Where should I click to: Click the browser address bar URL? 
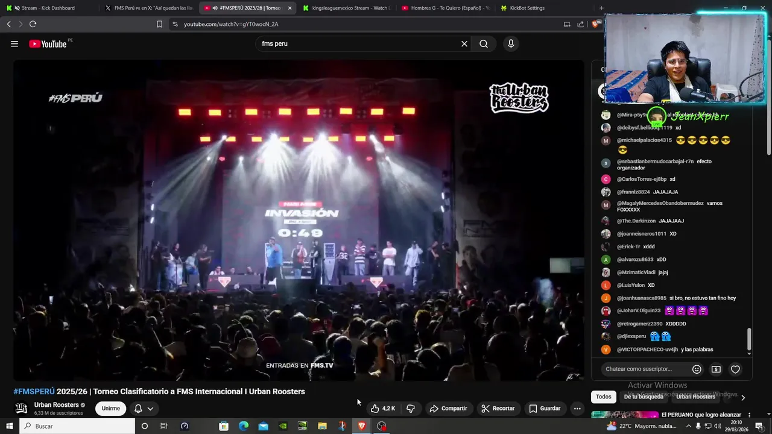coord(231,24)
